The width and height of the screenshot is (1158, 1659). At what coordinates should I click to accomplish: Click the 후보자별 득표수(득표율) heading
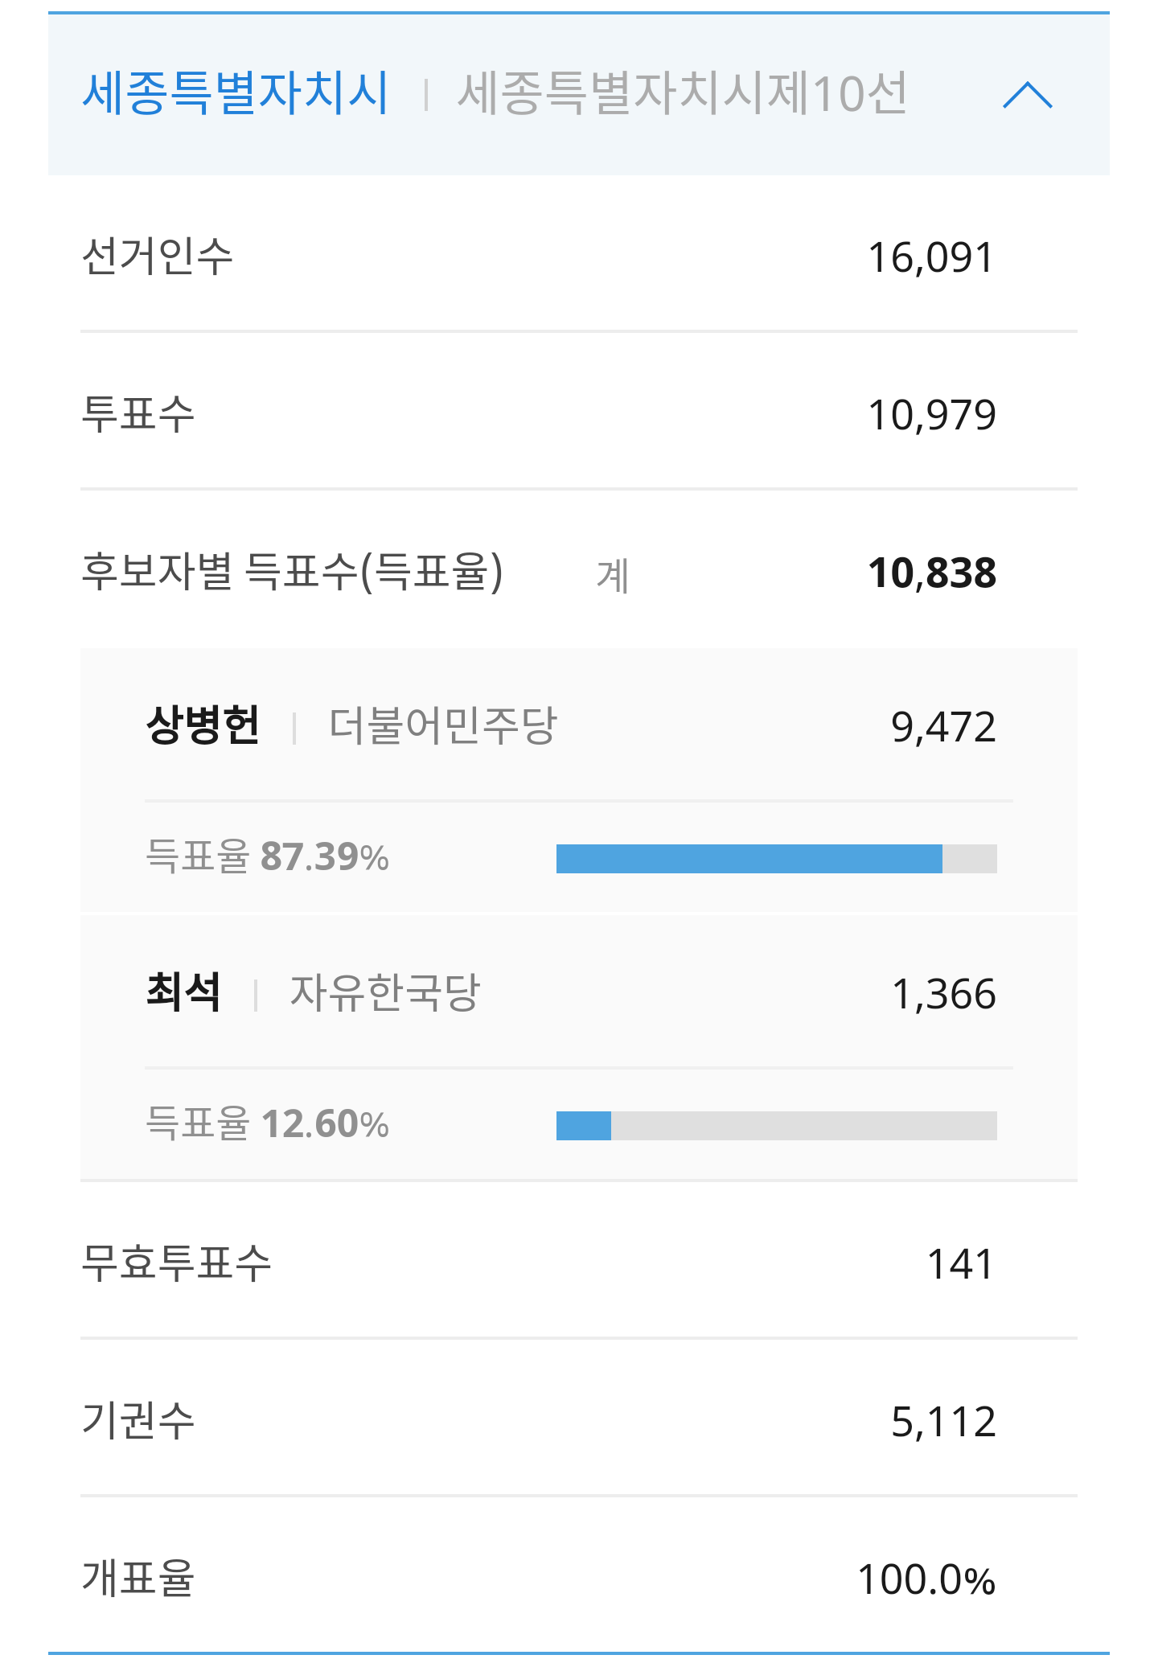coord(293,573)
